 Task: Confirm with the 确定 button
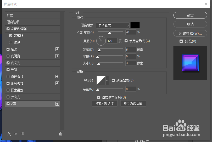pyautogui.click(x=190, y=15)
